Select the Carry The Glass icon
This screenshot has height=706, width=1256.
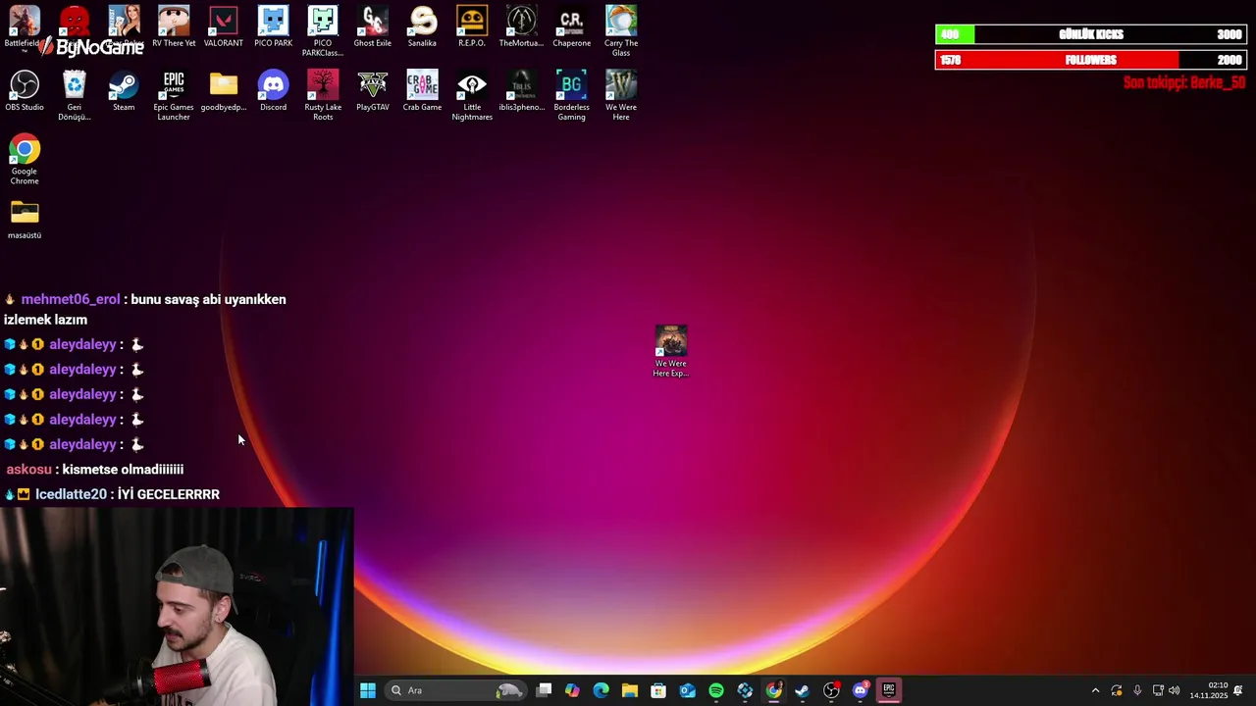click(621, 31)
